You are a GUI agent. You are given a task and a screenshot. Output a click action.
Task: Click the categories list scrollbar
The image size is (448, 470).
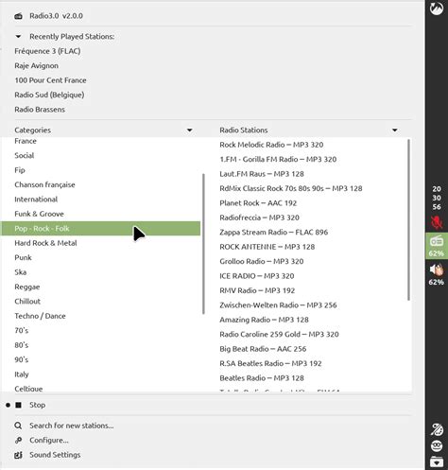203,244
